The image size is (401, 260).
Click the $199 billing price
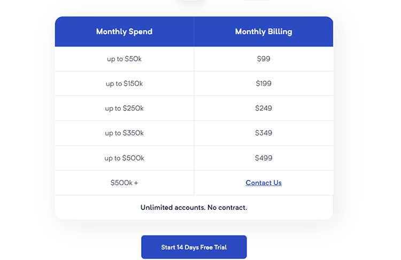pos(264,83)
